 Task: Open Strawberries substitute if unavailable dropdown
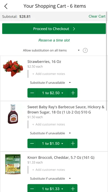50,83
